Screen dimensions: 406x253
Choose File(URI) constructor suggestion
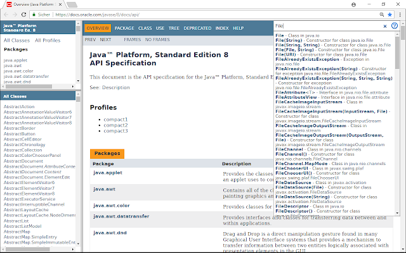click(321, 54)
